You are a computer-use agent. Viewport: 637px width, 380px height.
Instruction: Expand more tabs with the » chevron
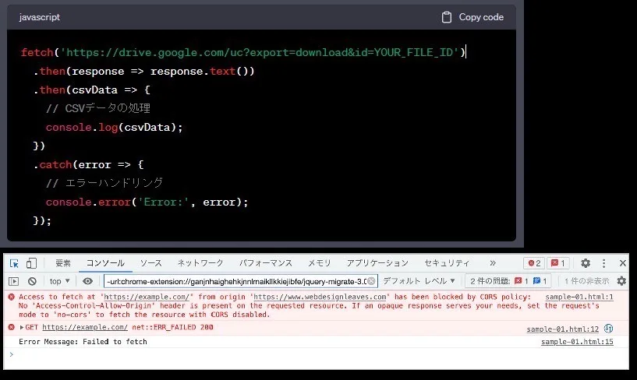[x=492, y=263]
